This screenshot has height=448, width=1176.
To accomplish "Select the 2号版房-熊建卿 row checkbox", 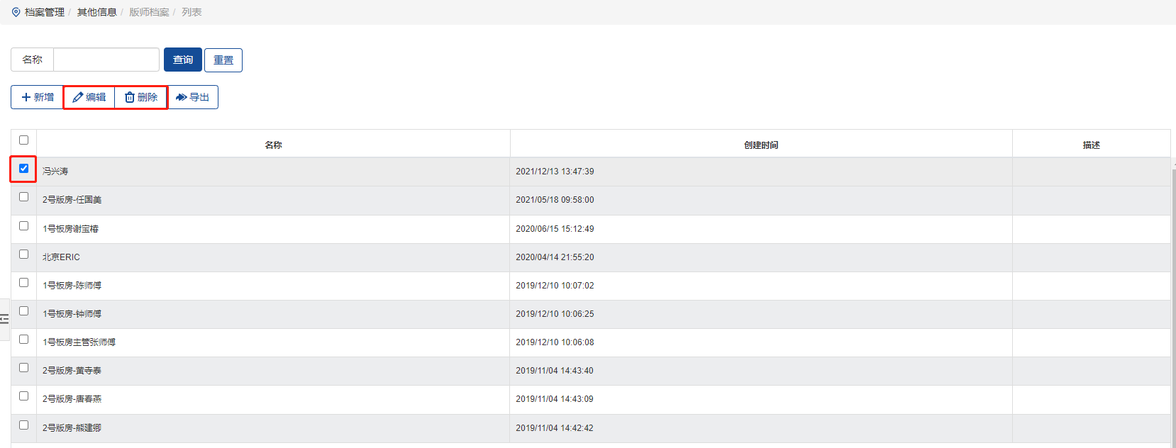I will (23, 425).
